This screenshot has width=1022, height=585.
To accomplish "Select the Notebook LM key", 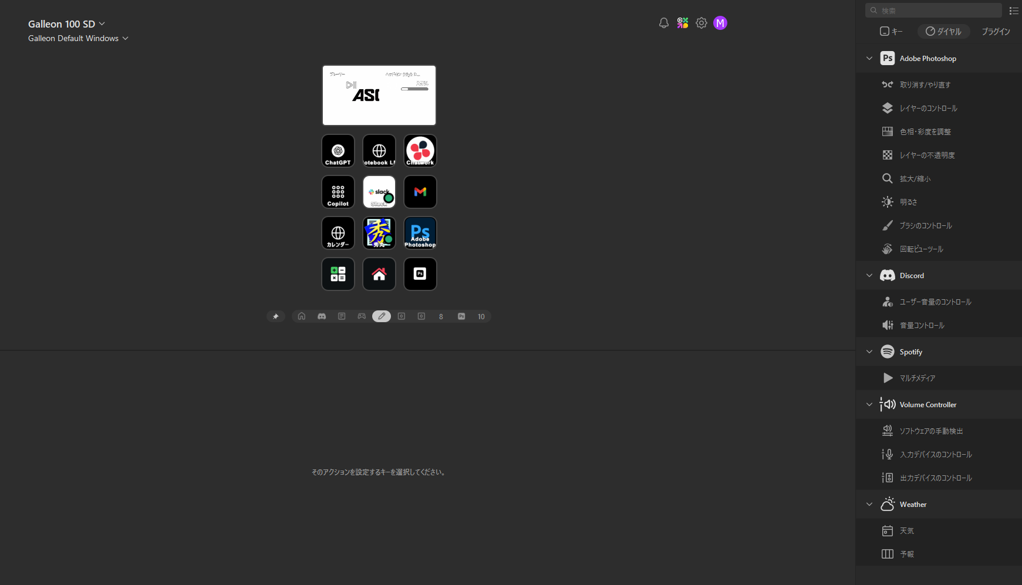I will click(379, 151).
